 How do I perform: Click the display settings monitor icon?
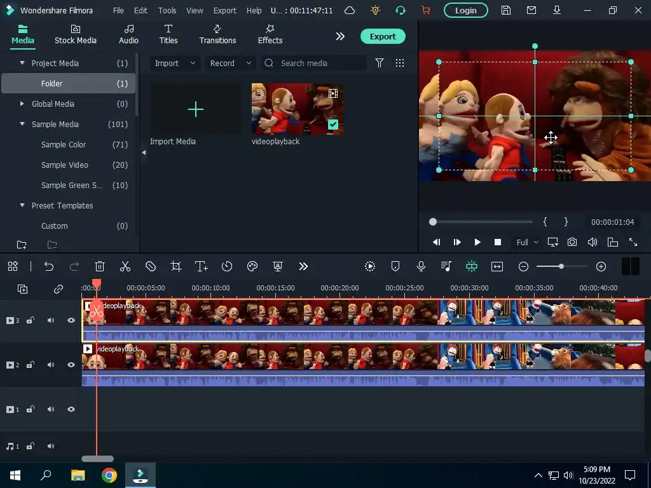552,242
